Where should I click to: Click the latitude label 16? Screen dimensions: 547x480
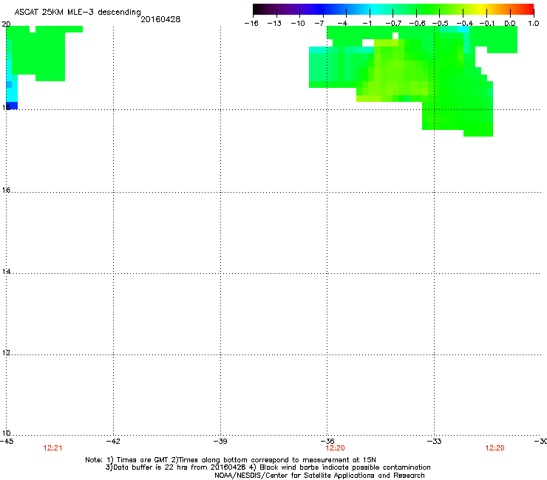coord(6,191)
